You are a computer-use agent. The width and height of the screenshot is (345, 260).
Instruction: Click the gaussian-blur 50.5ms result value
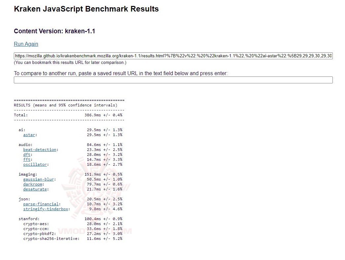point(94,179)
